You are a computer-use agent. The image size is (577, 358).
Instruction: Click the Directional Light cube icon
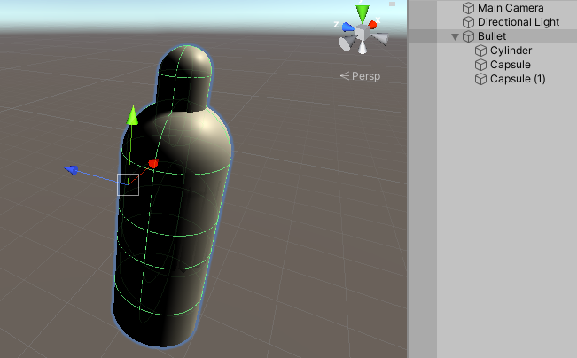[x=468, y=22]
